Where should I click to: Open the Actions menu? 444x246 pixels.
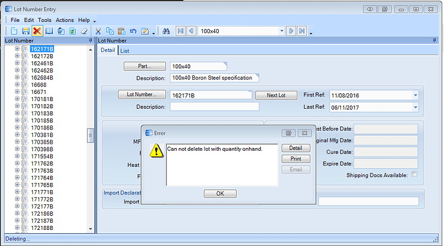64,20
